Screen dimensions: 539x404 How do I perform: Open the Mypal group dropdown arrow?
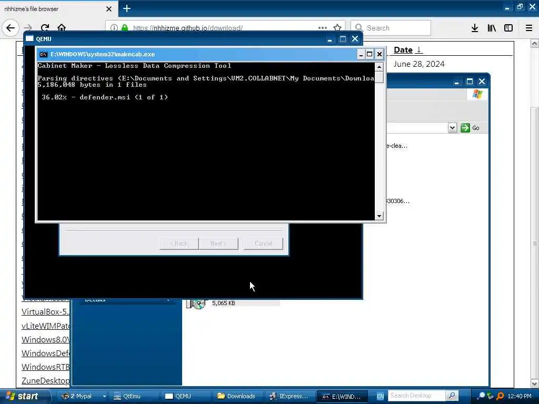104,396
